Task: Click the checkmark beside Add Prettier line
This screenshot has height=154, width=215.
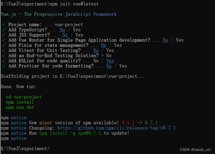Action: [4, 66]
